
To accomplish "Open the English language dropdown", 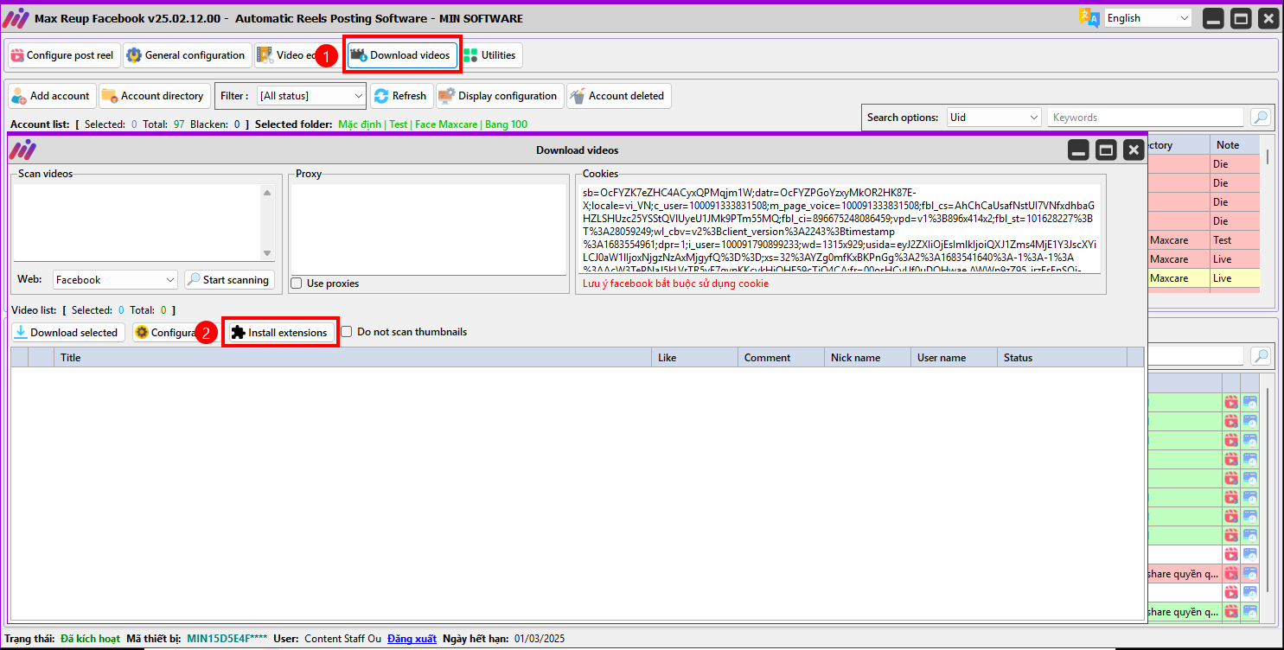I will [x=1147, y=18].
